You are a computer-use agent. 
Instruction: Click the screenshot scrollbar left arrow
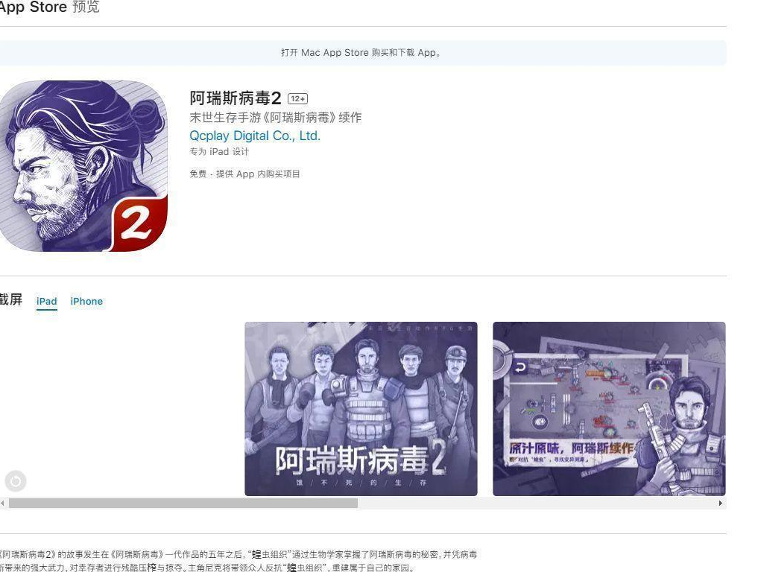[3, 503]
